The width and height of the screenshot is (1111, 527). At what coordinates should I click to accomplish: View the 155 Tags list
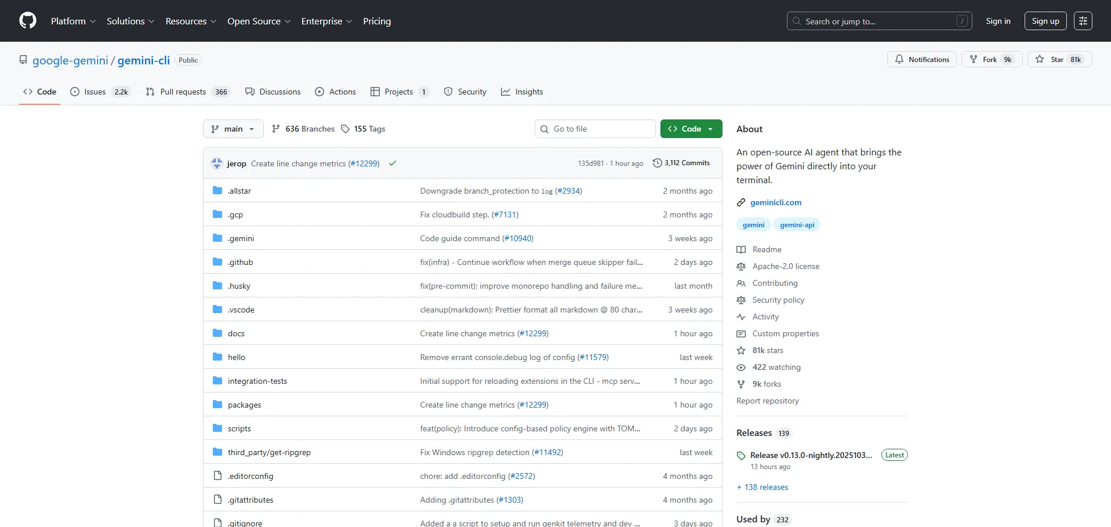point(363,129)
